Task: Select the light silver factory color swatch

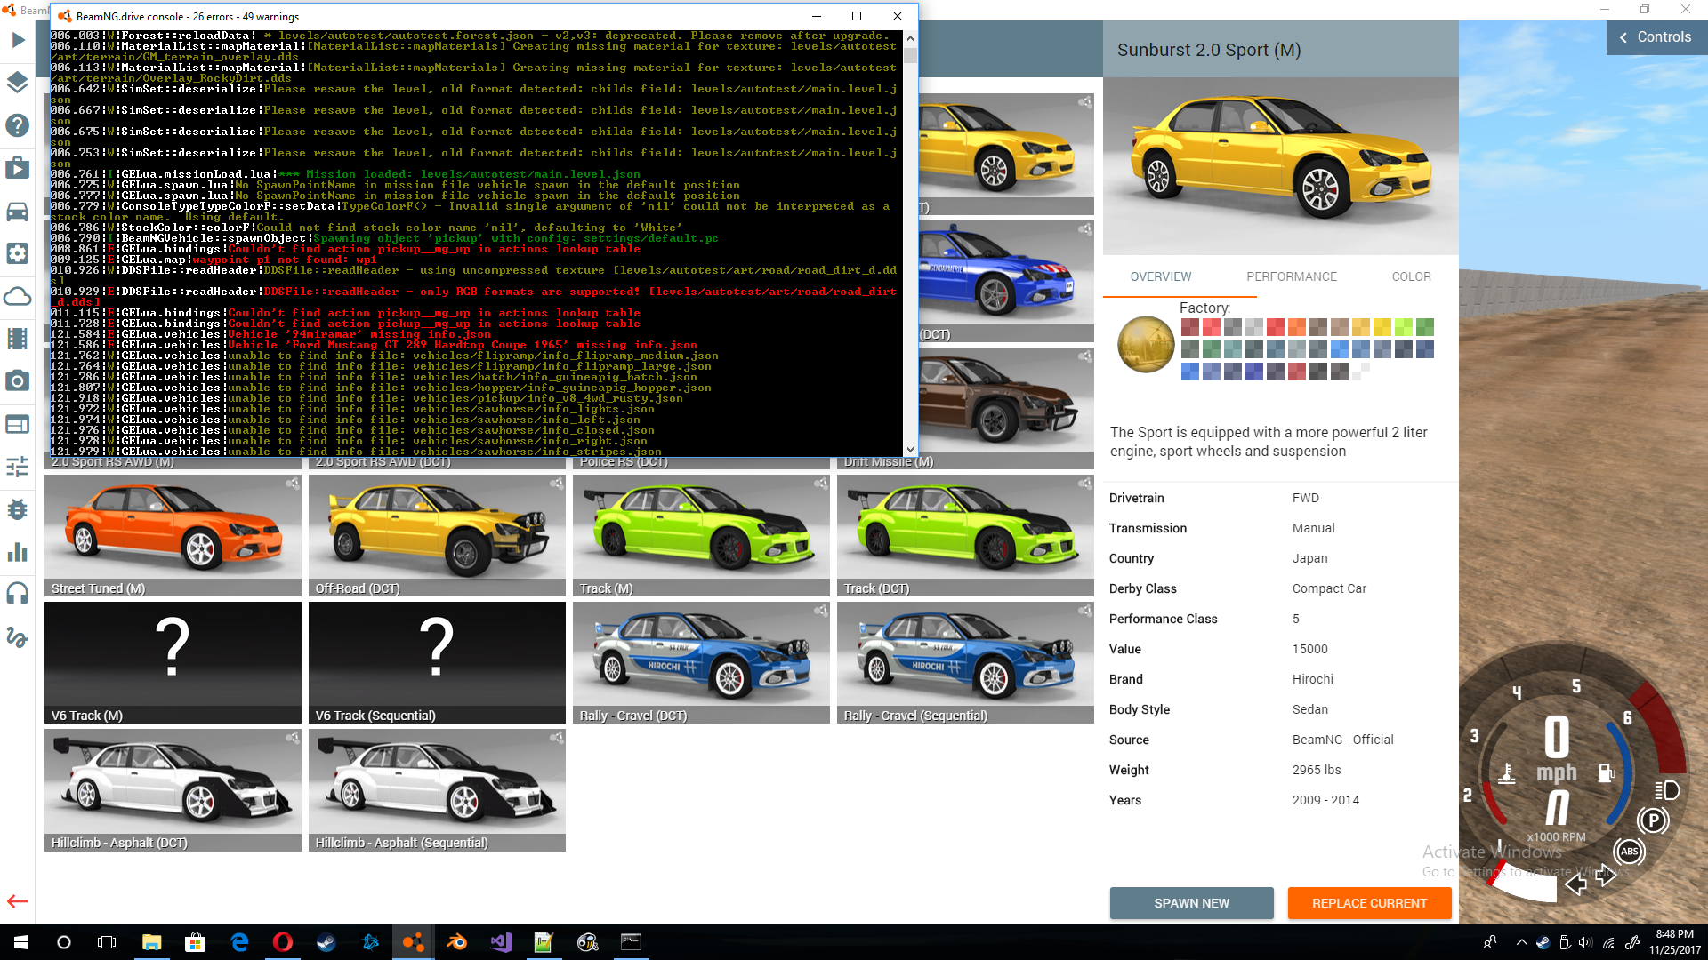Action: point(1253,327)
